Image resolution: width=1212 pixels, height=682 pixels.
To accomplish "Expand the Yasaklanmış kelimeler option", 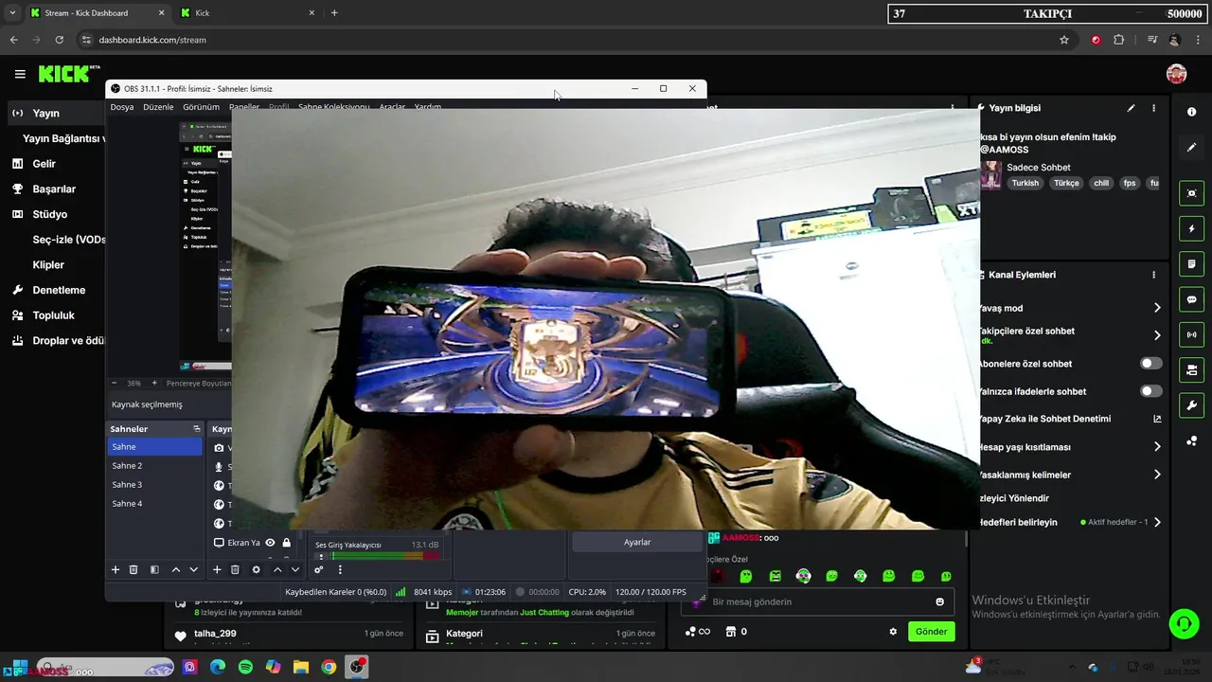I will (x=1156, y=475).
